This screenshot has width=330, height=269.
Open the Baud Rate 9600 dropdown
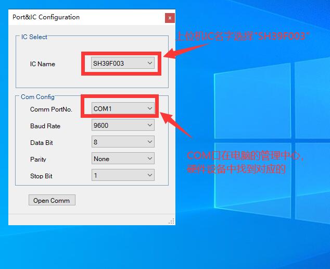pyautogui.click(x=123, y=125)
